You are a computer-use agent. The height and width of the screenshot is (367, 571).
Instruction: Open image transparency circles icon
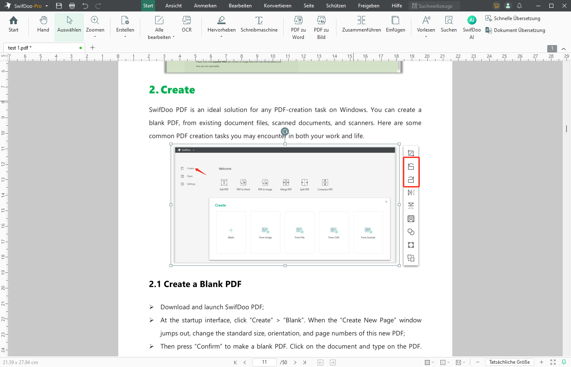point(411,232)
